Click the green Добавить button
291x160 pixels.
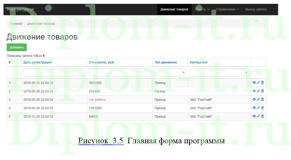click(x=17, y=47)
